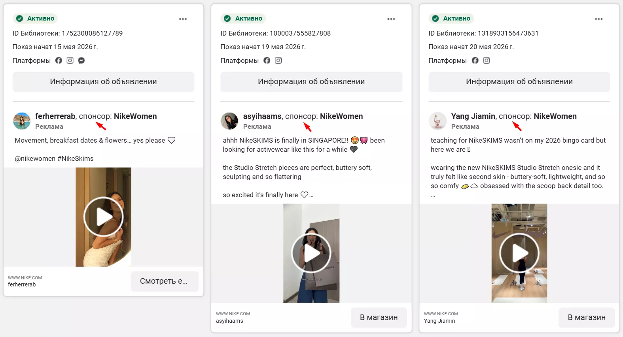This screenshot has width=623, height=337.
Task: Open NikeWomen sponsor link on asyihaams ad
Action: [341, 116]
